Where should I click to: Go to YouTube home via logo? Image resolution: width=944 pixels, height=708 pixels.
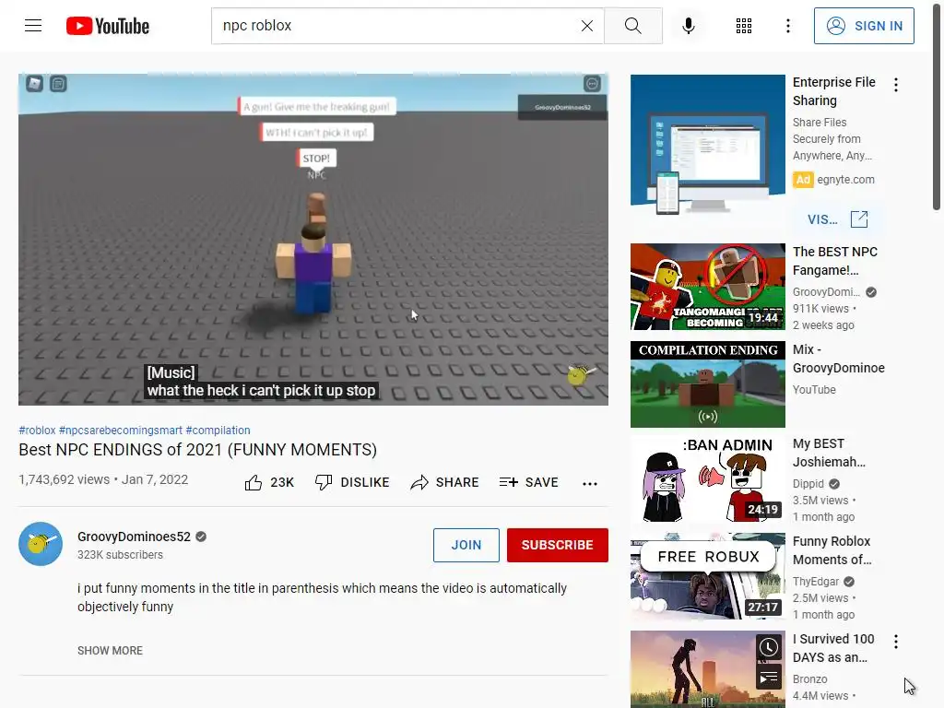108,26
